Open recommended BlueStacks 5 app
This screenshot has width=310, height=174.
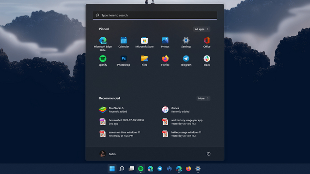click(113, 110)
